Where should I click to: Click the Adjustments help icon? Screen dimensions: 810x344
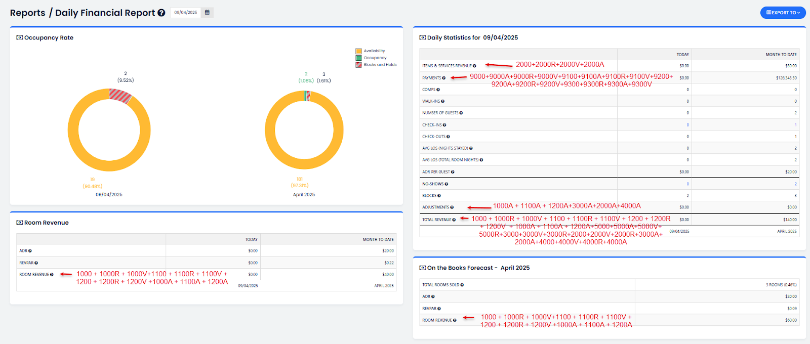click(452, 207)
